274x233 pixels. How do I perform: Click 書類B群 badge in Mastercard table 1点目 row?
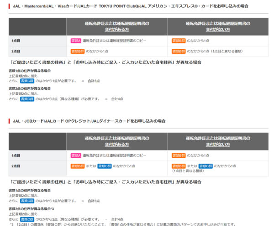point(179,41)
